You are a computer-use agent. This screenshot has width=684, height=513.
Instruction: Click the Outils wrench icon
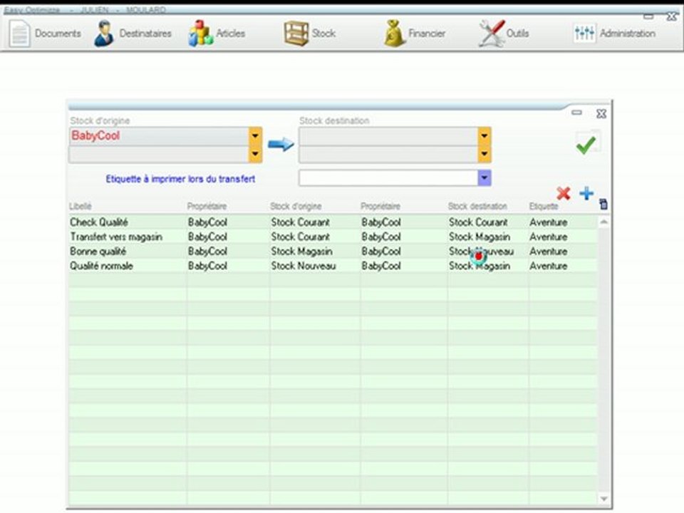click(491, 33)
